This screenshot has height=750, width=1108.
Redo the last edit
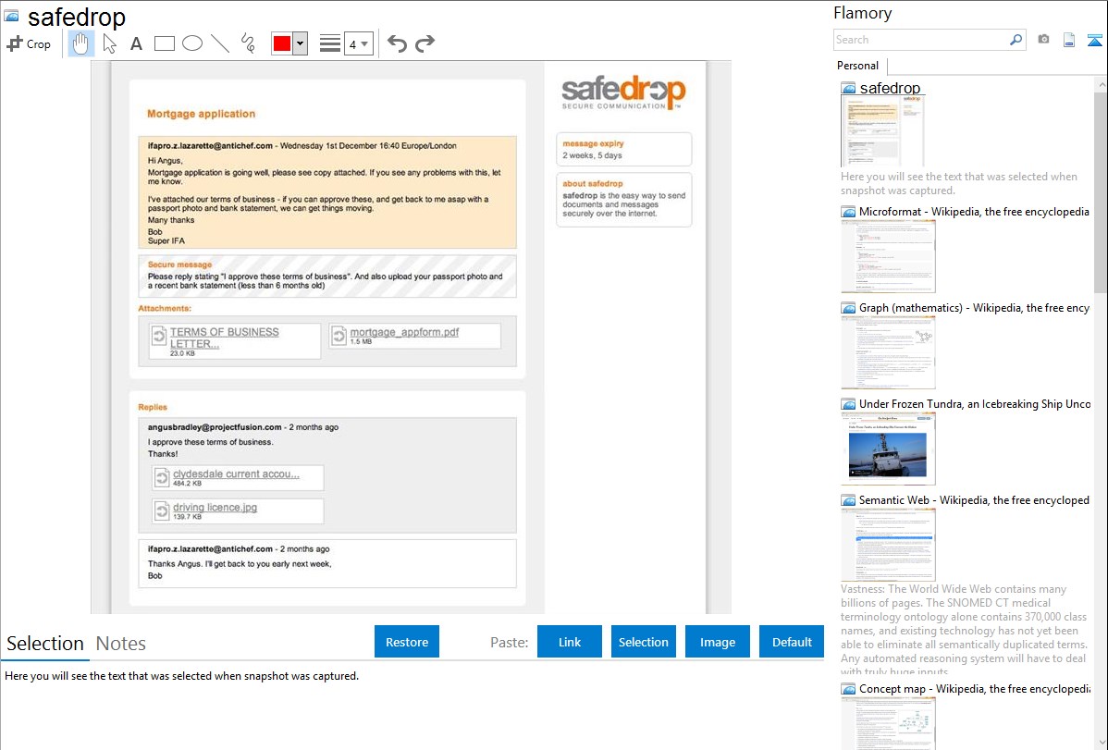point(425,43)
